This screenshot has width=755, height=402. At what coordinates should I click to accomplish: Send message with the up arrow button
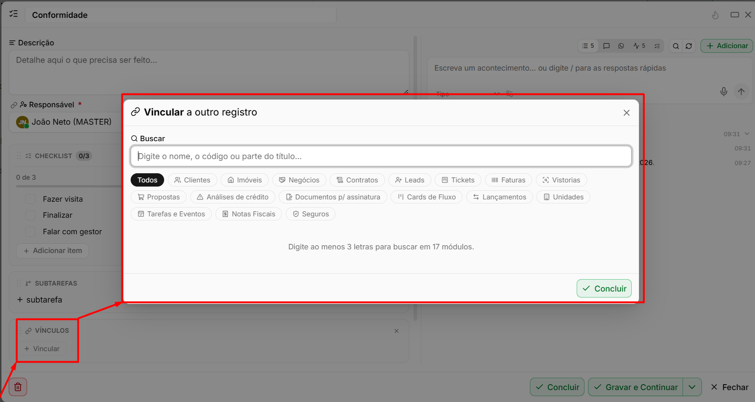coord(741,92)
